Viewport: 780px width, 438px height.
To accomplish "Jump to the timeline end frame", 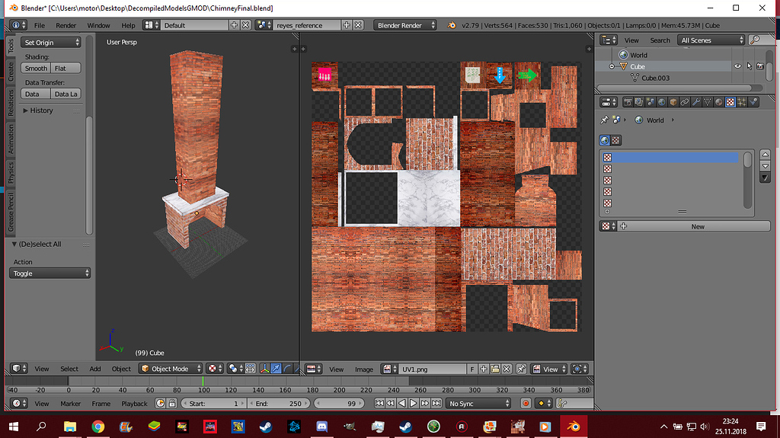I will pyautogui.click(x=436, y=403).
